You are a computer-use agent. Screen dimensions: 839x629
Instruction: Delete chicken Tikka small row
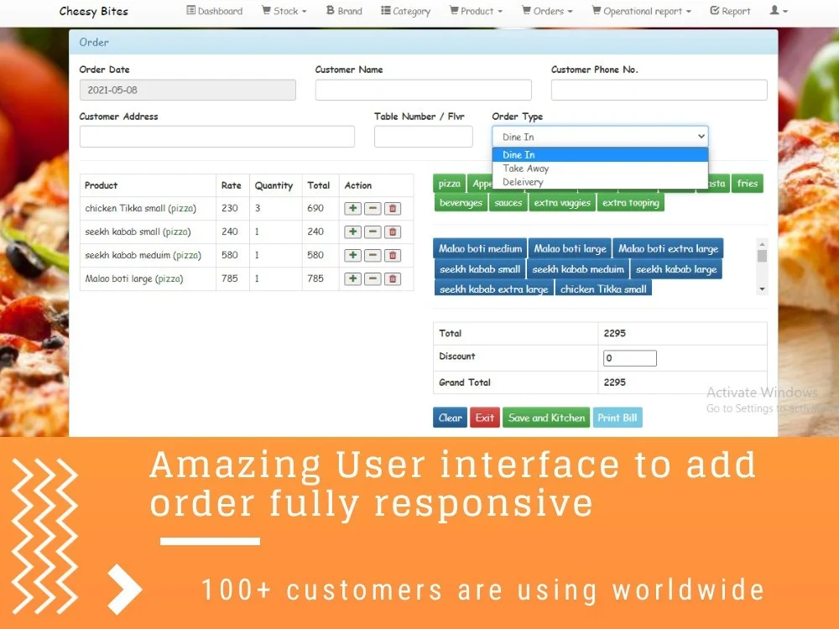click(x=392, y=209)
